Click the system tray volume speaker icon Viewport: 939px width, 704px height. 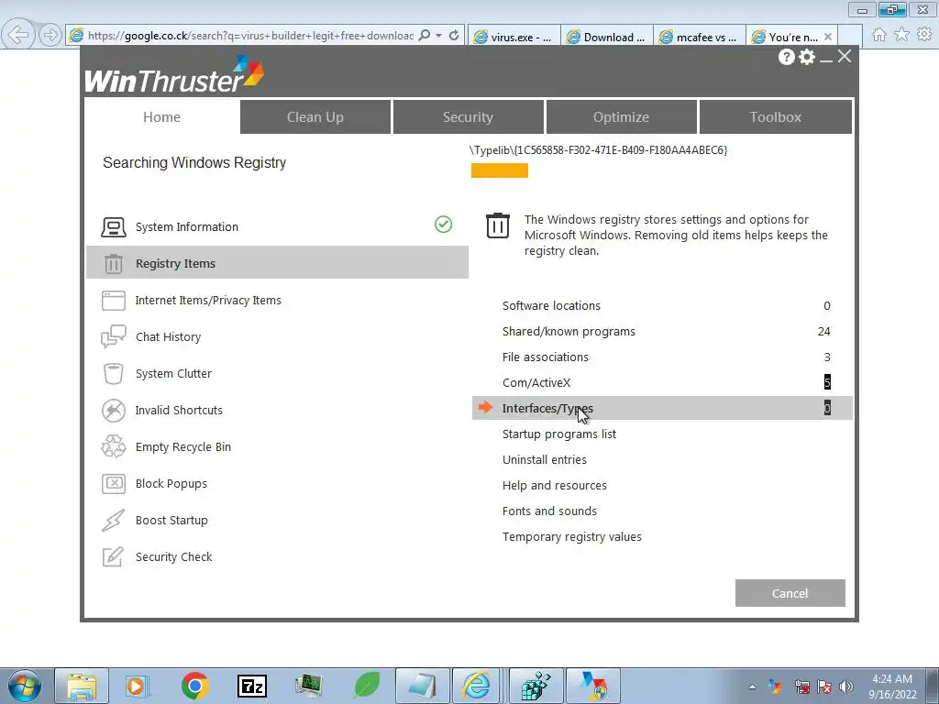[x=846, y=687]
